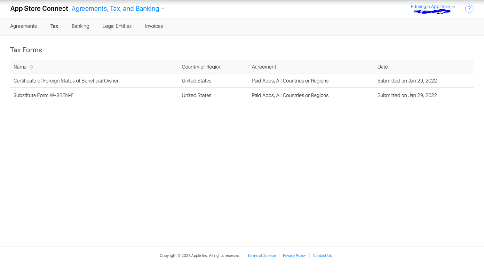Click the Country or Region column header
The width and height of the screenshot is (484, 276).
(x=201, y=67)
